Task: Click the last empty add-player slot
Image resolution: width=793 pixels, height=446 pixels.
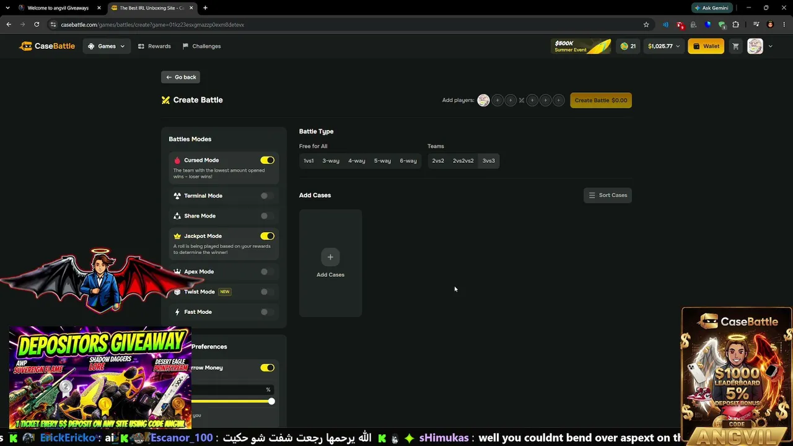Action: tap(558, 100)
